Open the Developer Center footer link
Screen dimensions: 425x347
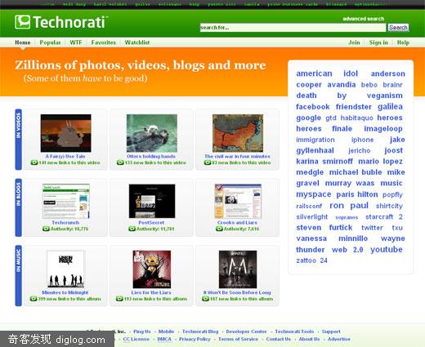pos(246,331)
